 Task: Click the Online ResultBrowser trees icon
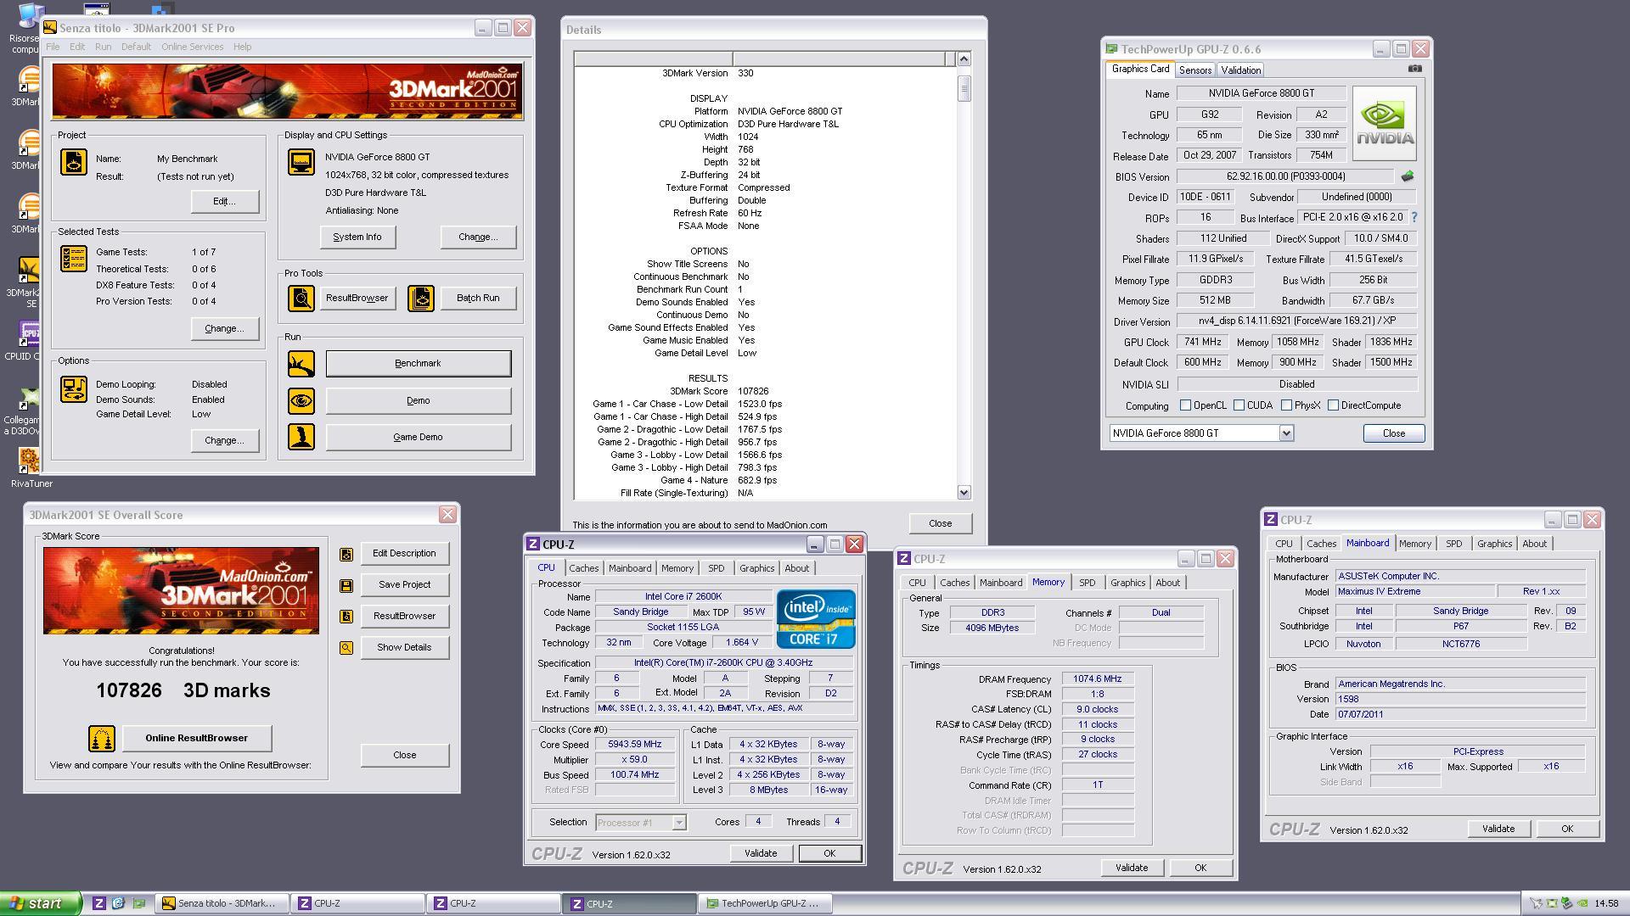click(x=102, y=739)
